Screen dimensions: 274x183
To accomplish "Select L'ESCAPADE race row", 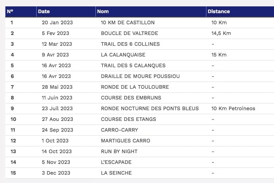I will pyautogui.click(x=140, y=162).
